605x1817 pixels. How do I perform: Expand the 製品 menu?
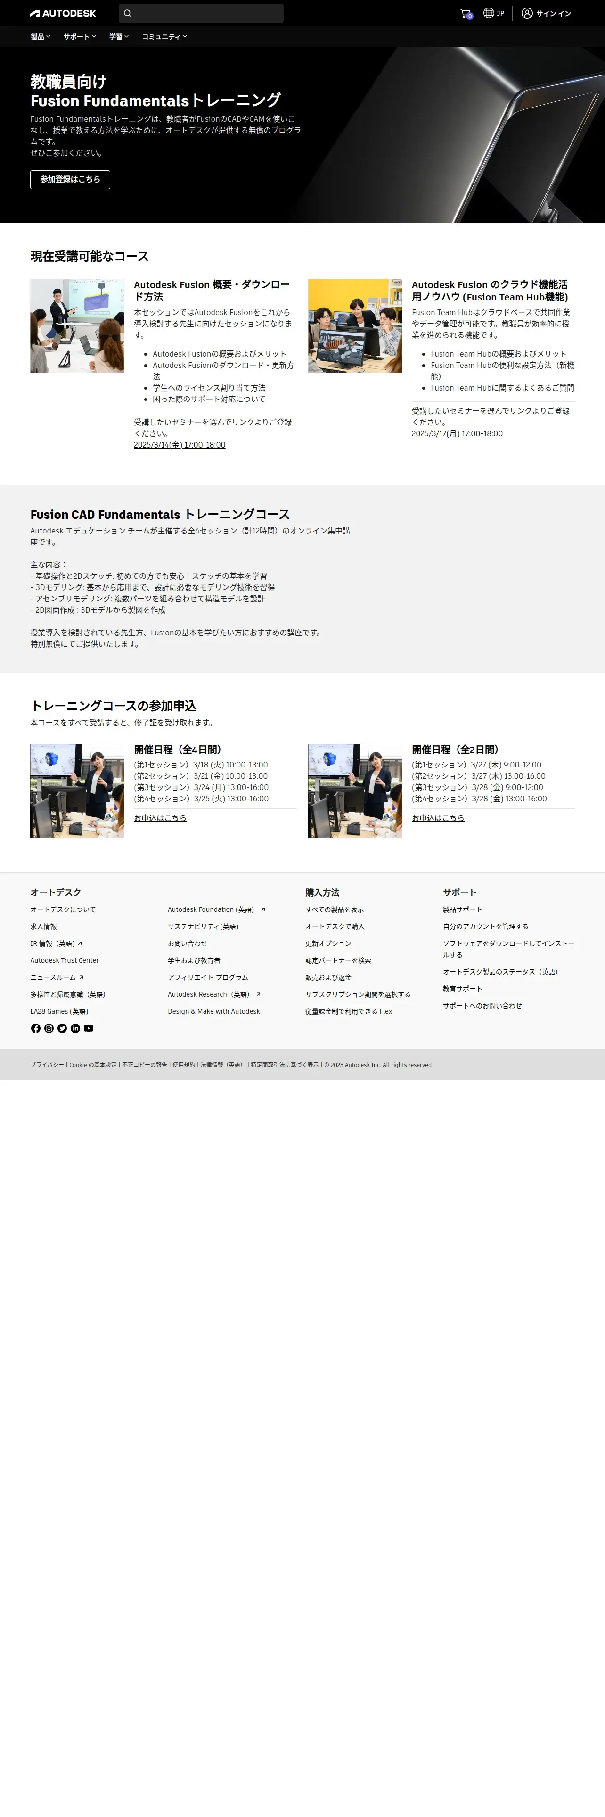point(41,37)
